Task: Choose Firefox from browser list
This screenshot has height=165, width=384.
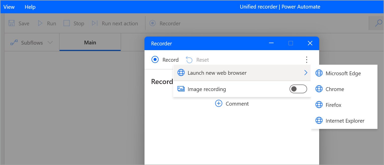Action: point(344,105)
